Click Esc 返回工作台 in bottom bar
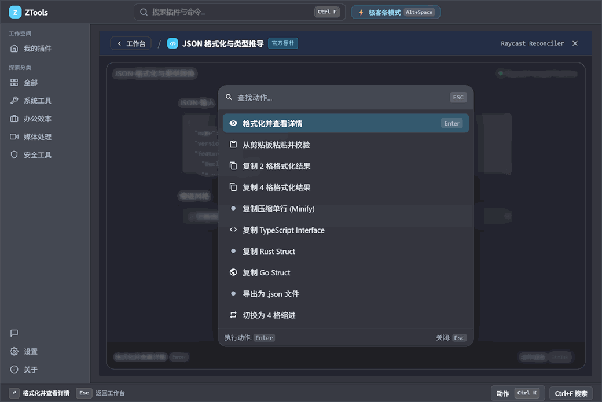Screen dimensions: 602x402 [101, 393]
